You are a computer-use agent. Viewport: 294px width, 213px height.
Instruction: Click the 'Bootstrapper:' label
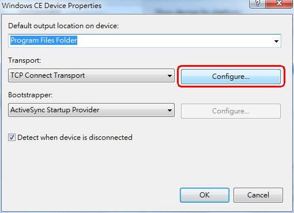[31, 95]
